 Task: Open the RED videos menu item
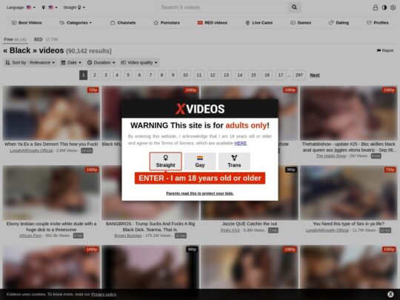click(x=213, y=23)
